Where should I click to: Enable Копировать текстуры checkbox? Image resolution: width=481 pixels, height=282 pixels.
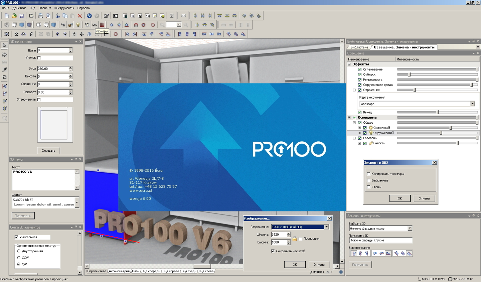click(x=368, y=174)
